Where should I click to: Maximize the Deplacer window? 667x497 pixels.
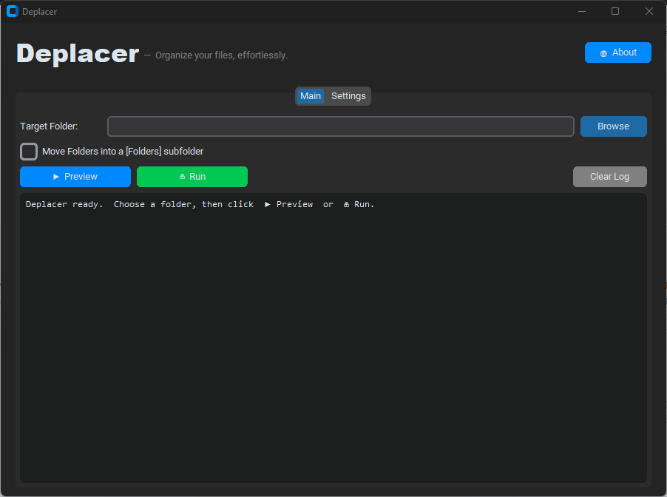coord(615,12)
